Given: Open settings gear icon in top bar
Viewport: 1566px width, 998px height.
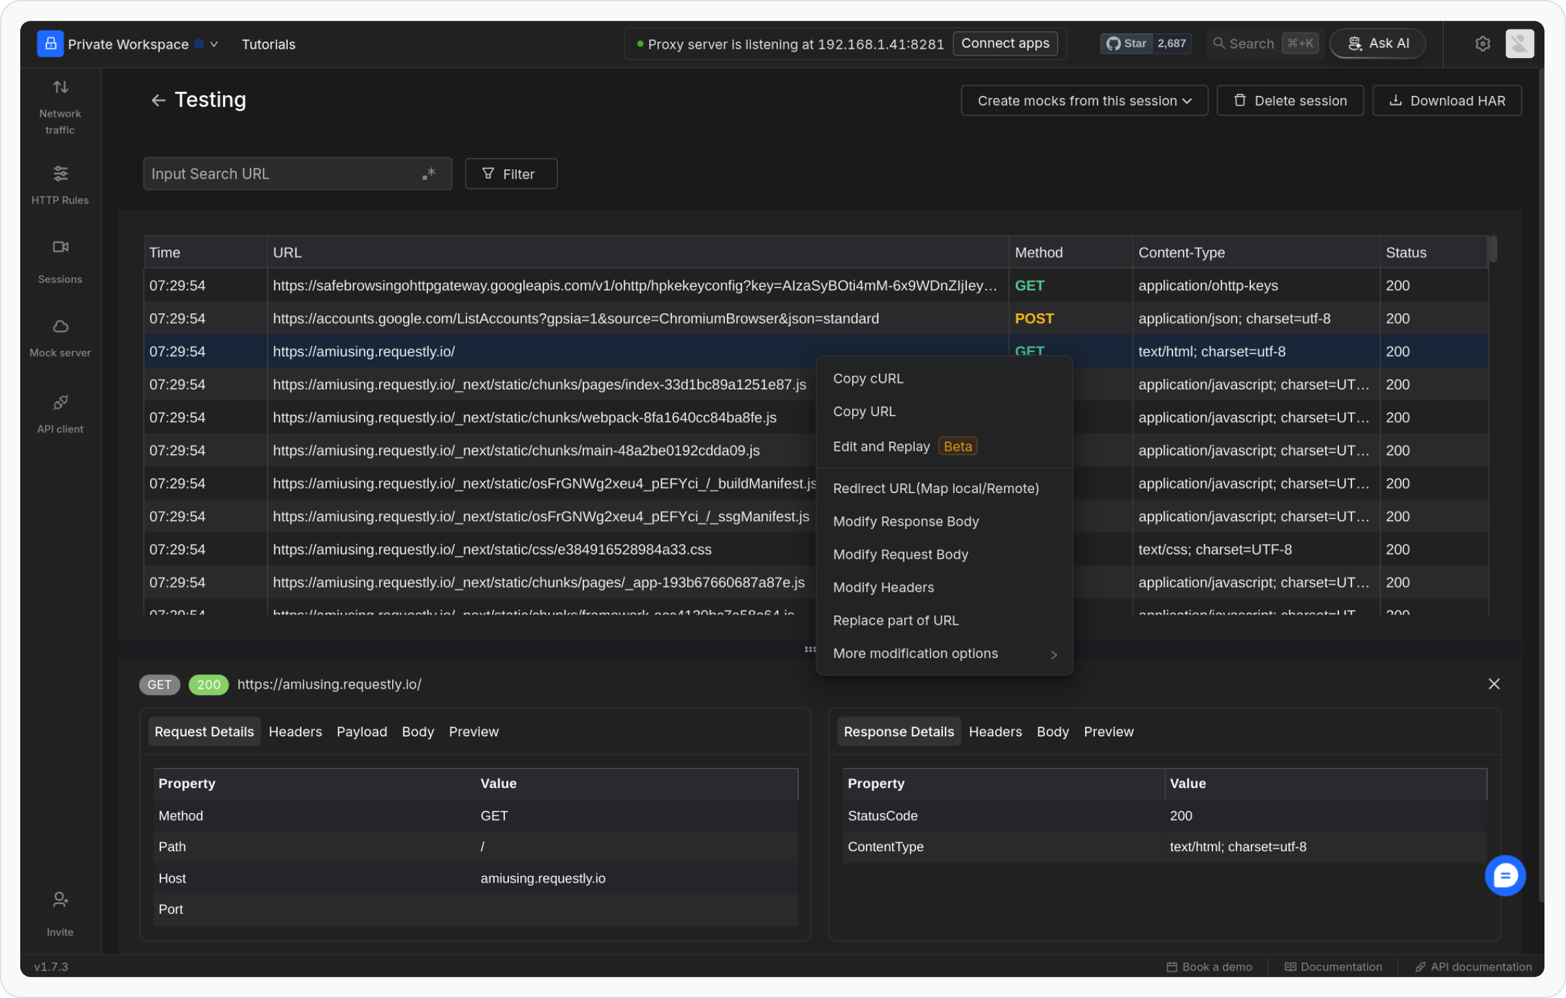Looking at the screenshot, I should (x=1482, y=44).
